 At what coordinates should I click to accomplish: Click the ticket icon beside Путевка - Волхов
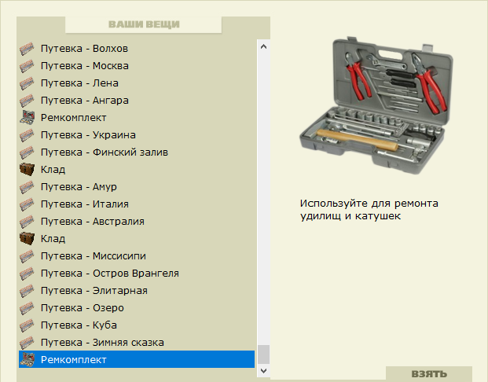(27, 49)
